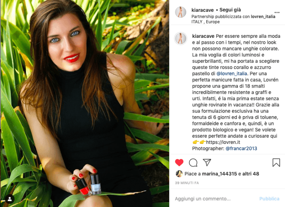
Task: Open ITALY, Europe location tag
Action: [205, 22]
